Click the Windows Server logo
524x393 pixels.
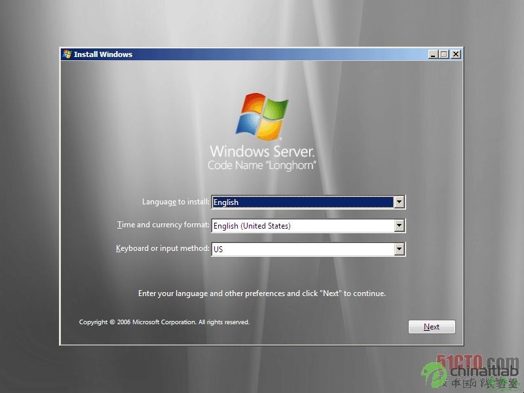[262, 117]
